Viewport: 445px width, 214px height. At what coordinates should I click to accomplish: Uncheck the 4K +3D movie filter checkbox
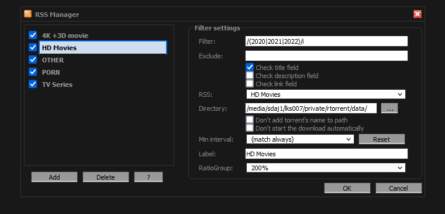pos(33,35)
